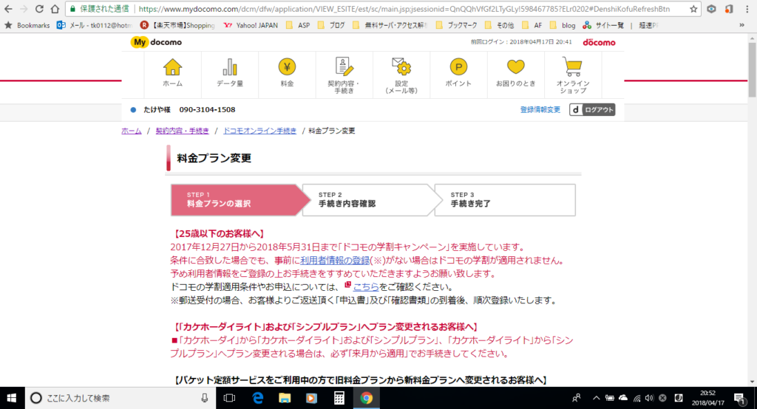
Task: Open the Hotmail メール bookmark
Action: pyautogui.click(x=94, y=25)
